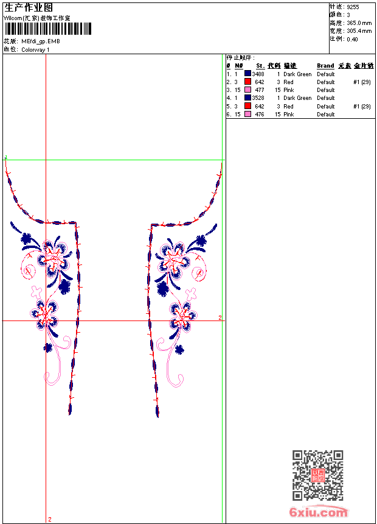Click the 'Dark Green' description in row 4
377x524 pixels.
(x=297, y=98)
